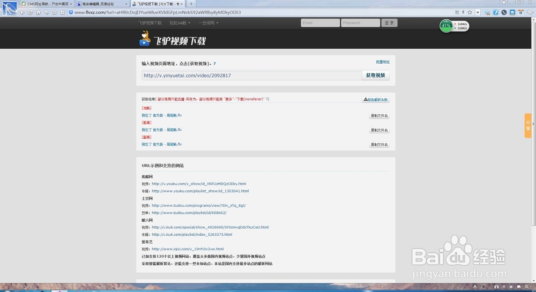
Task: Open the blue pen note extension
Action: 496,12
